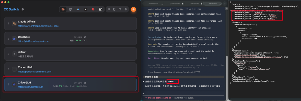
Task: Click ANTHROPIC_DEFAULT_OPUS_MODEL key in JSON
Action: tap(250, 19)
